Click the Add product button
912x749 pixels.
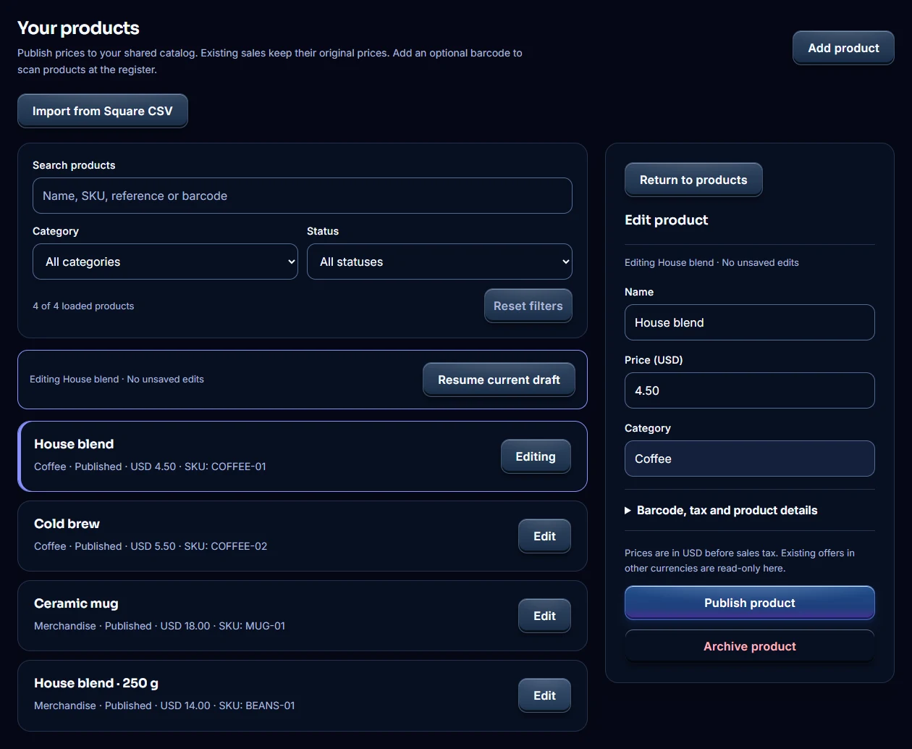click(x=843, y=48)
